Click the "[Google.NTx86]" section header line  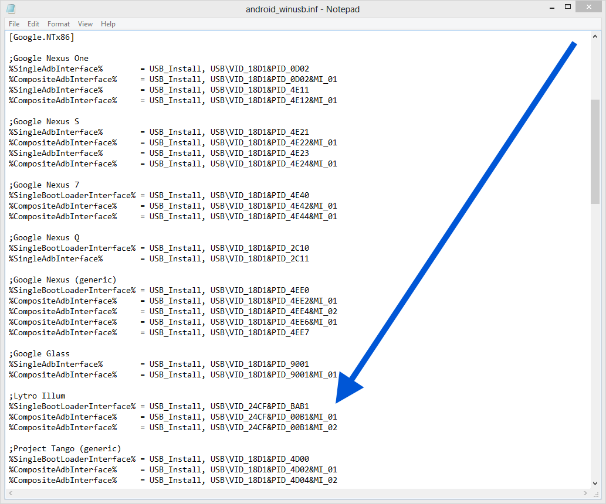click(41, 37)
